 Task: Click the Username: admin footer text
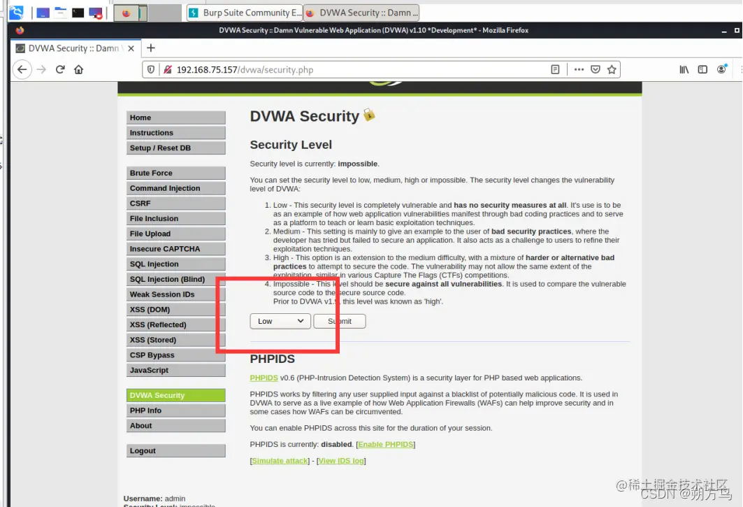pos(154,499)
